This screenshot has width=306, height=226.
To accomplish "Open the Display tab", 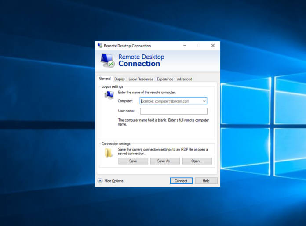I will coord(120,79).
